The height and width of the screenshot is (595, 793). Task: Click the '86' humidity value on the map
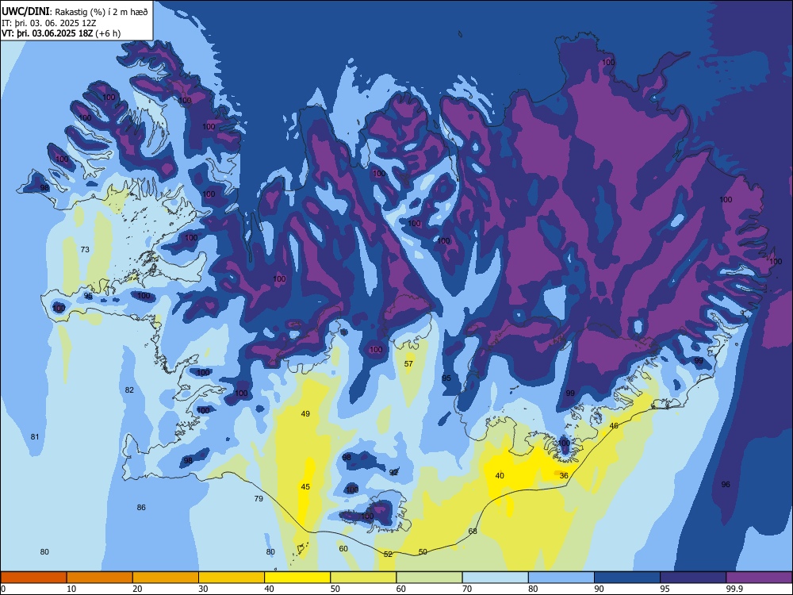pos(141,507)
